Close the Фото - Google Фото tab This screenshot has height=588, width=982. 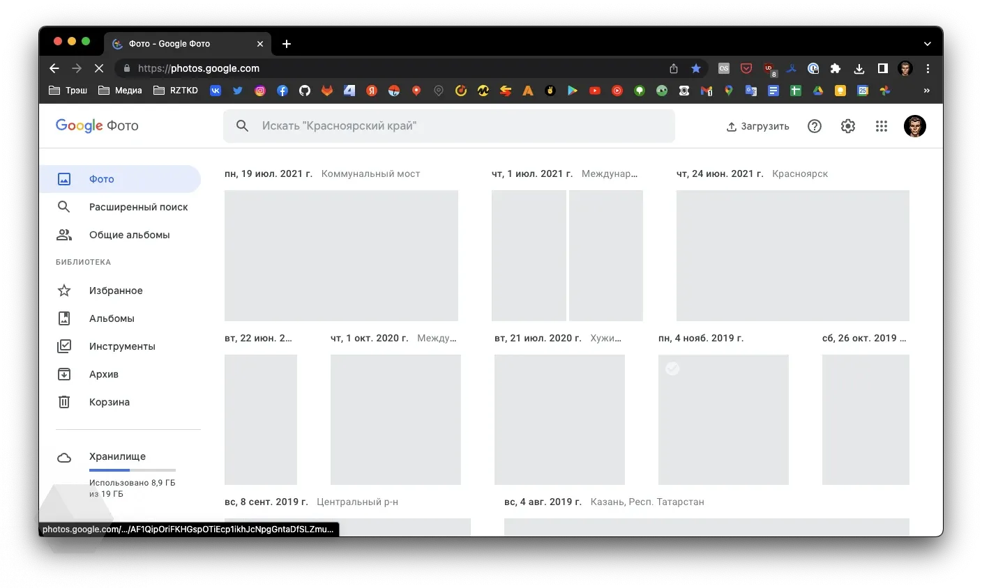[260, 44]
